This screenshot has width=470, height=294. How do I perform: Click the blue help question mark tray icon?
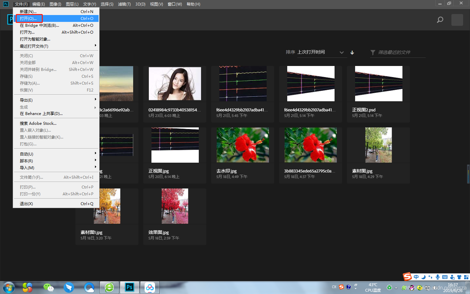349,287
